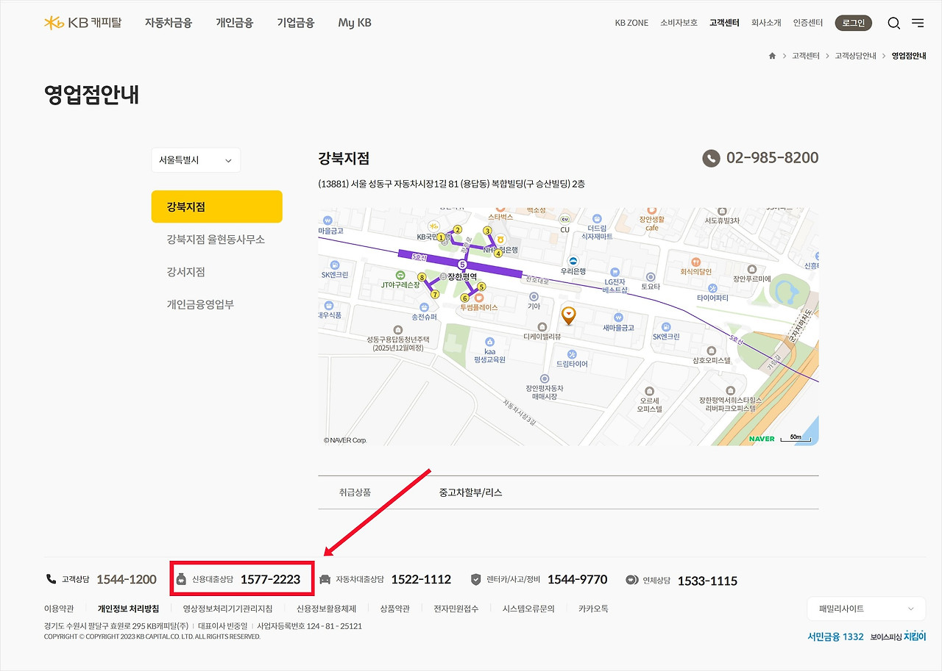This screenshot has width=942, height=671.
Task: Open the 신용정보활용체제 link
Action: coord(326,609)
